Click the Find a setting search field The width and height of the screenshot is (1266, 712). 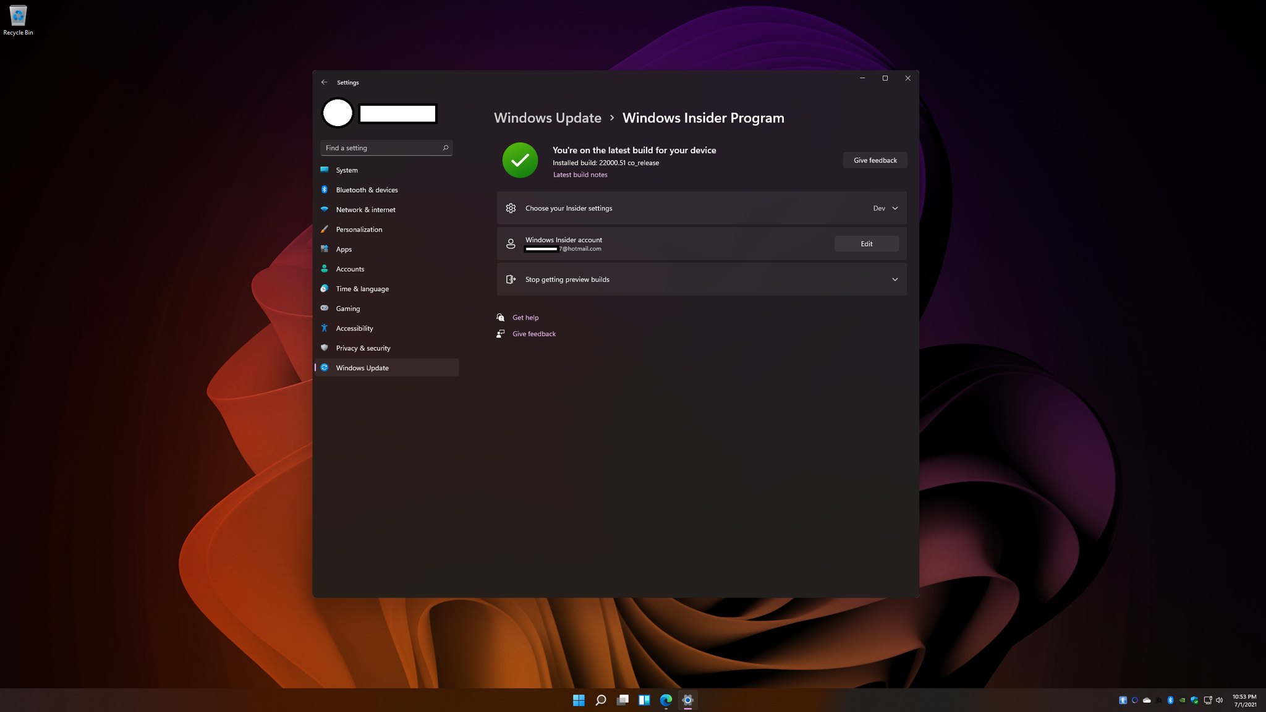pyautogui.click(x=386, y=148)
